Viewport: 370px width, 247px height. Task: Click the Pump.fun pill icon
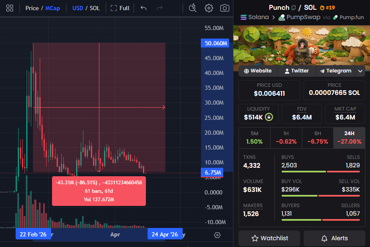click(335, 17)
